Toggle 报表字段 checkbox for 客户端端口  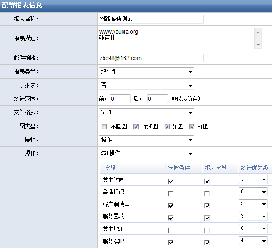207,206
